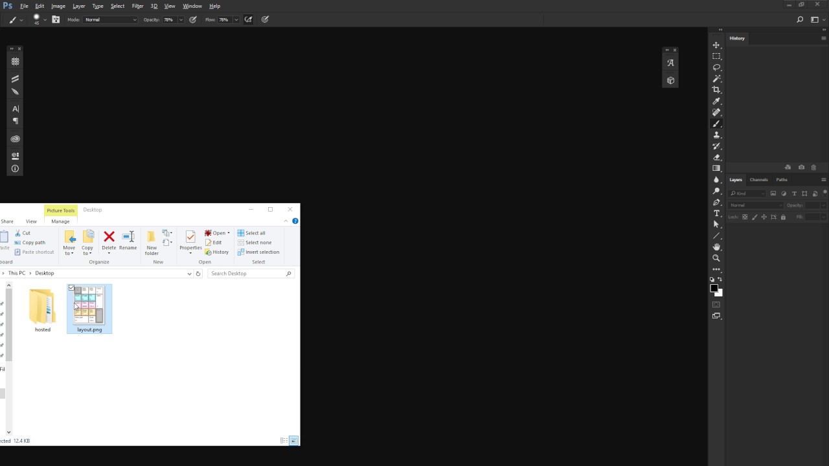The image size is (829, 466).
Task: Swap foreground and background colors
Action: [720, 280]
